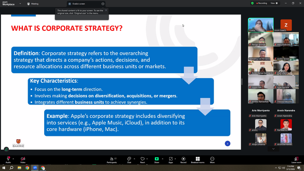Select Ovalia's active speaker video tile
Image resolution: width=304 pixels, height=171 pixels.
(261, 25)
